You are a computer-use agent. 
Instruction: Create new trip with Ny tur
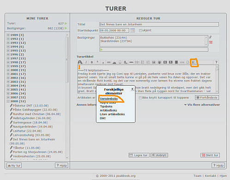click(x=14, y=166)
